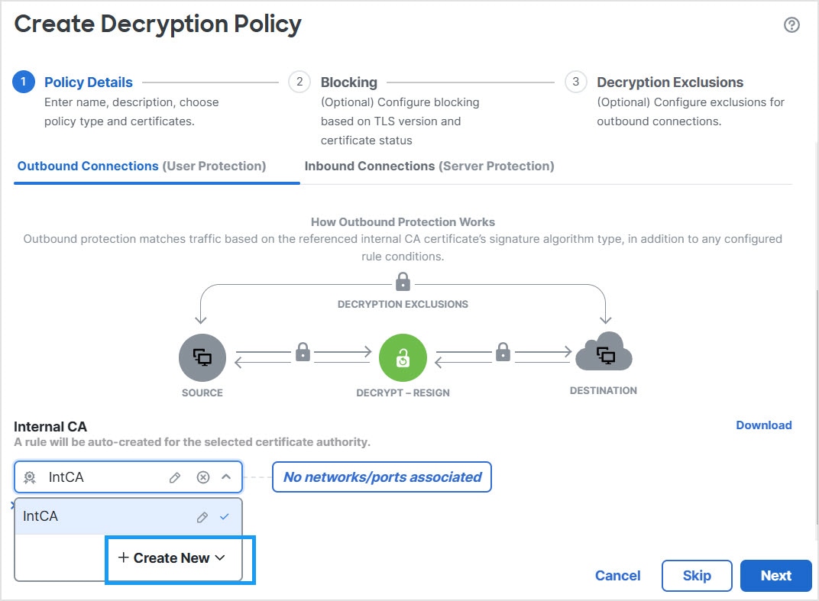Clear the selected IntCA with the X icon

tap(203, 477)
